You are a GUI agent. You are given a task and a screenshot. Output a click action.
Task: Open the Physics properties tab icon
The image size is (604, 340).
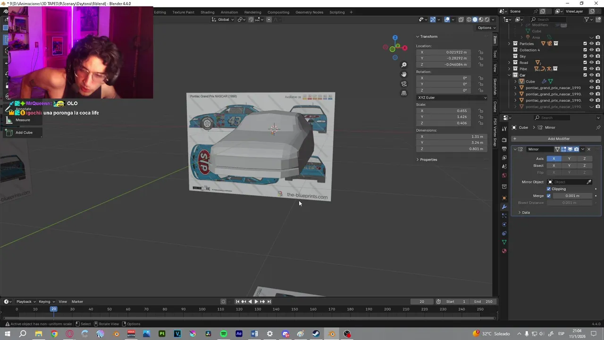(x=504, y=224)
